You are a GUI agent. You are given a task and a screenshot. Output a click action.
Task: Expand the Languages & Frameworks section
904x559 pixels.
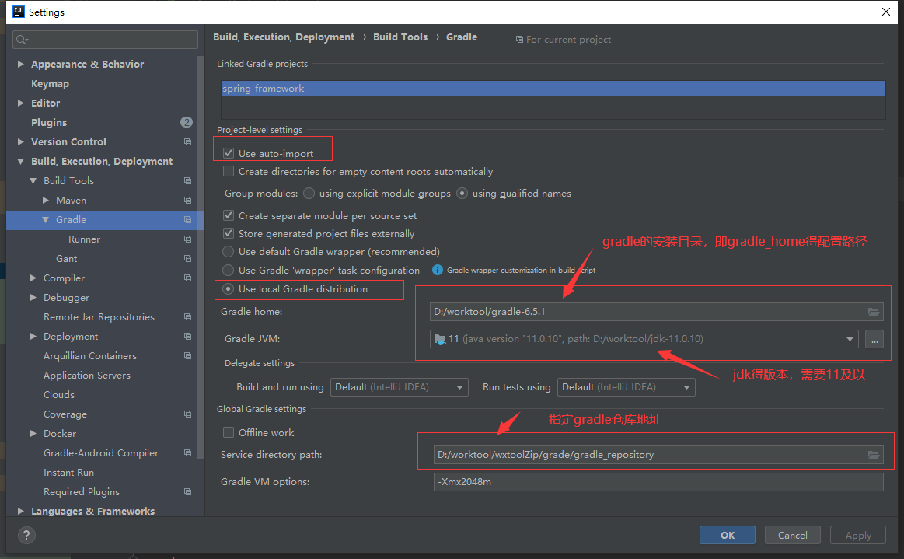(x=21, y=511)
